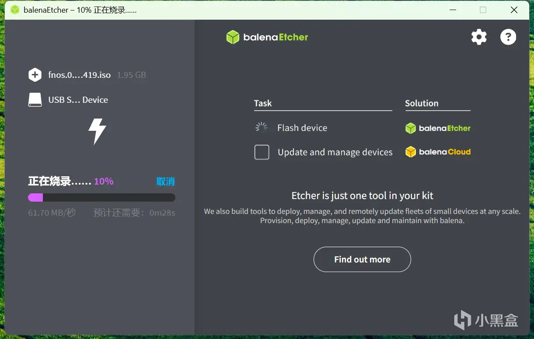Check the Update and manage devices checkbox
This screenshot has width=534, height=339.
[262, 152]
